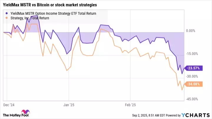This screenshot has height=119, width=212.
Task: Click the -23.57% purple value tag
Action: click(x=193, y=68)
